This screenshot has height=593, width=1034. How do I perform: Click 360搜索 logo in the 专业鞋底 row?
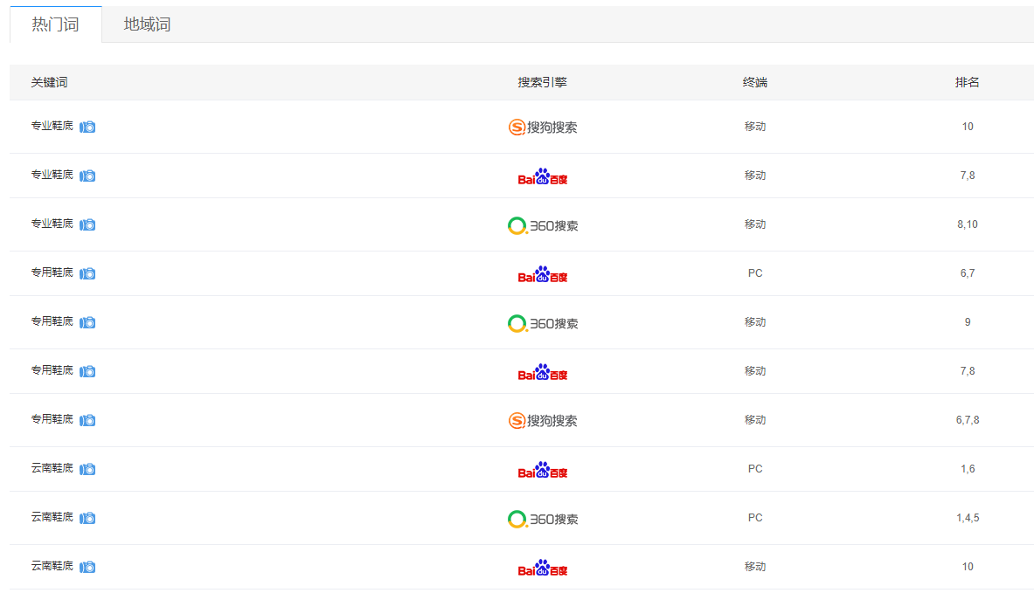(x=543, y=225)
